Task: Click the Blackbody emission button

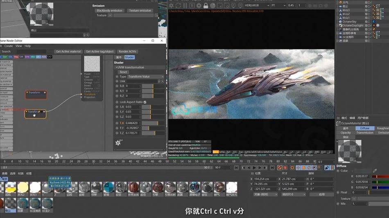Action: [109, 11]
